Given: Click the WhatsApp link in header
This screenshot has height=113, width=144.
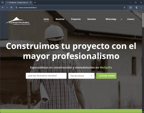Looking at the screenshot, I should click(111, 19).
